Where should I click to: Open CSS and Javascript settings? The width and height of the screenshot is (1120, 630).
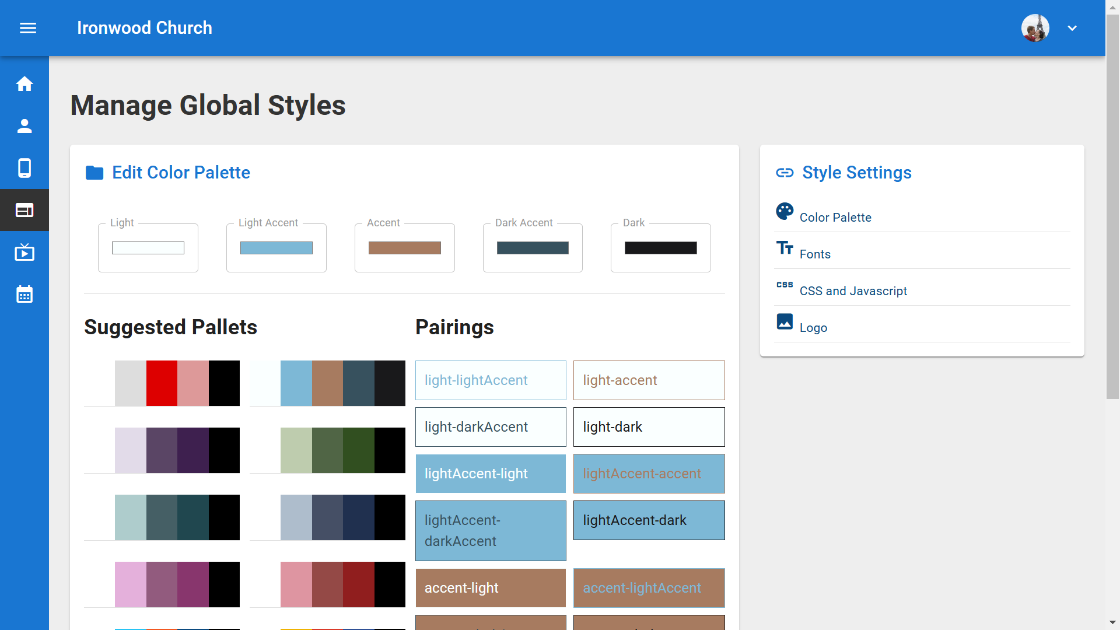[x=853, y=291]
